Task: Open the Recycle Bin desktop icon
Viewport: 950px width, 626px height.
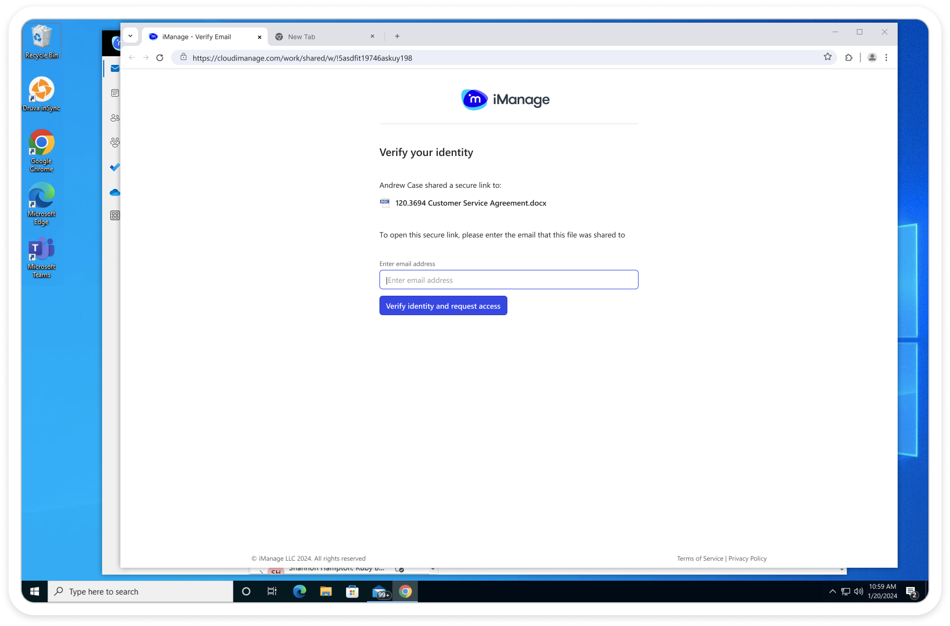Action: point(42,42)
